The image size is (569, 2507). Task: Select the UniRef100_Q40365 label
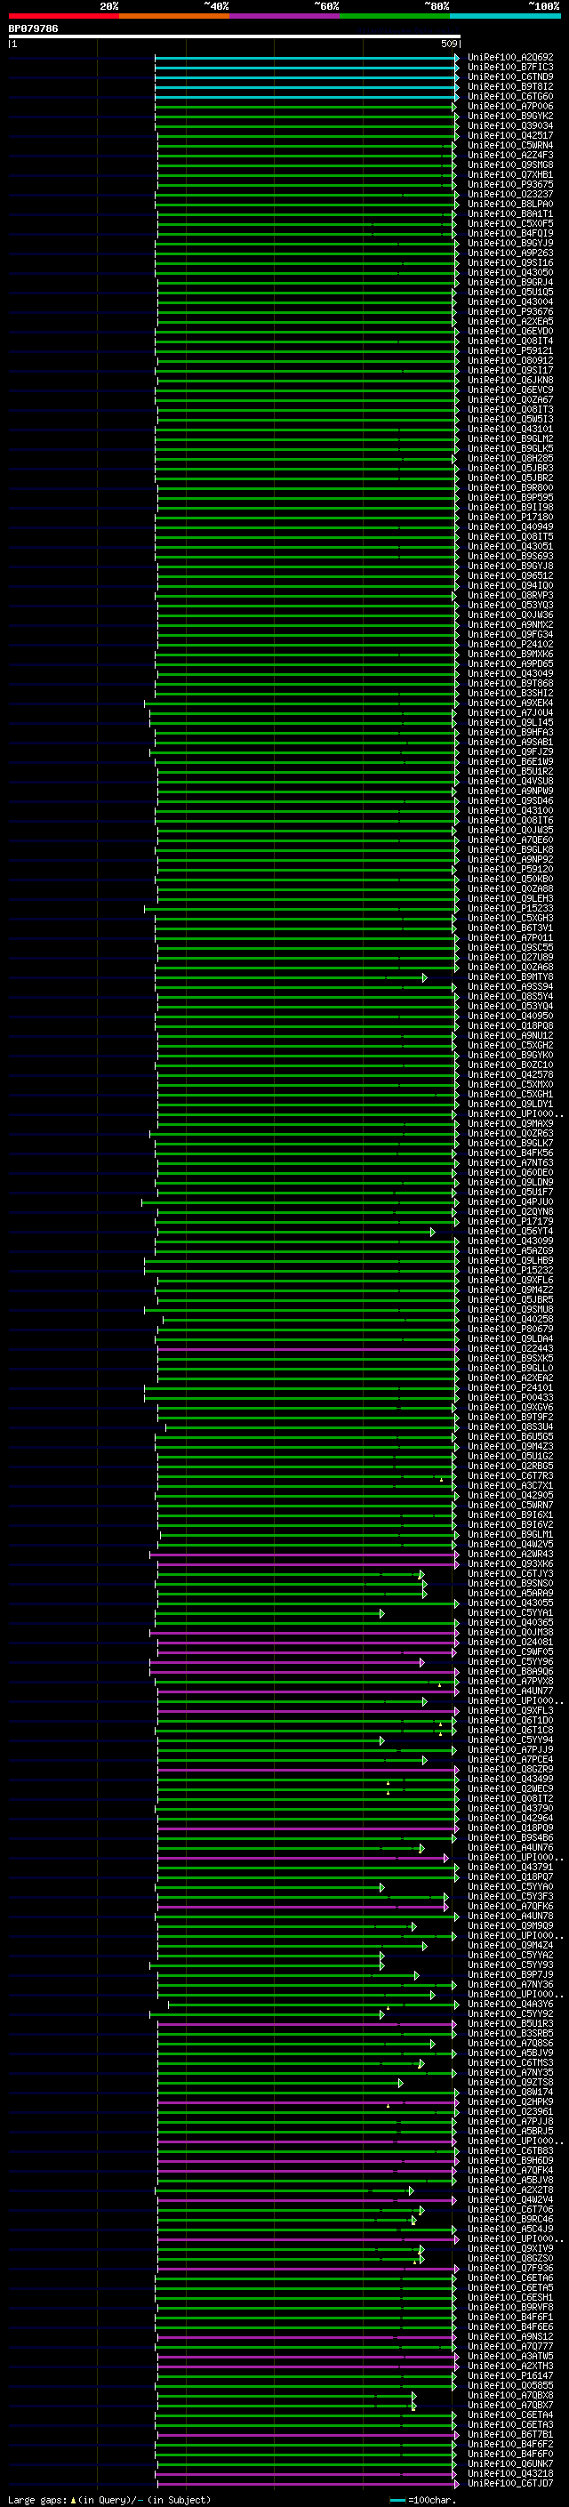pos(510,1622)
